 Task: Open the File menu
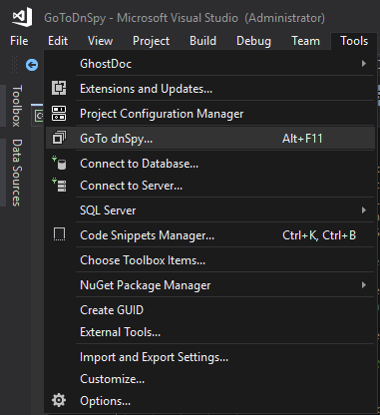(19, 41)
